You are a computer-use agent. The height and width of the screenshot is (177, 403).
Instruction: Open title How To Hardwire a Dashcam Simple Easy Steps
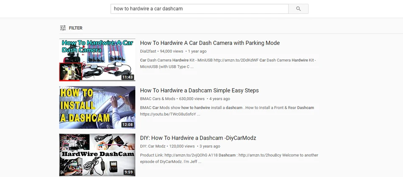pyautogui.click(x=199, y=91)
